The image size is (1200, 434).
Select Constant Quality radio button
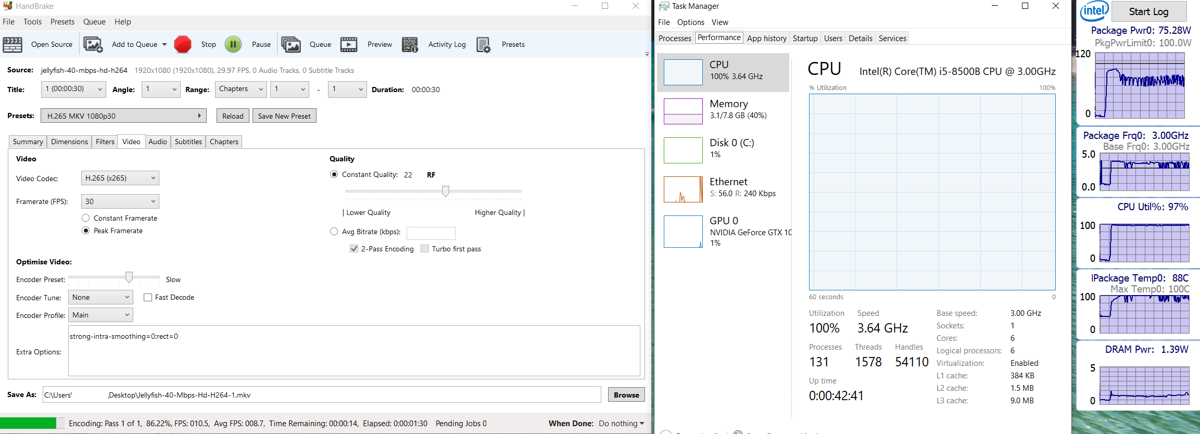click(x=334, y=174)
